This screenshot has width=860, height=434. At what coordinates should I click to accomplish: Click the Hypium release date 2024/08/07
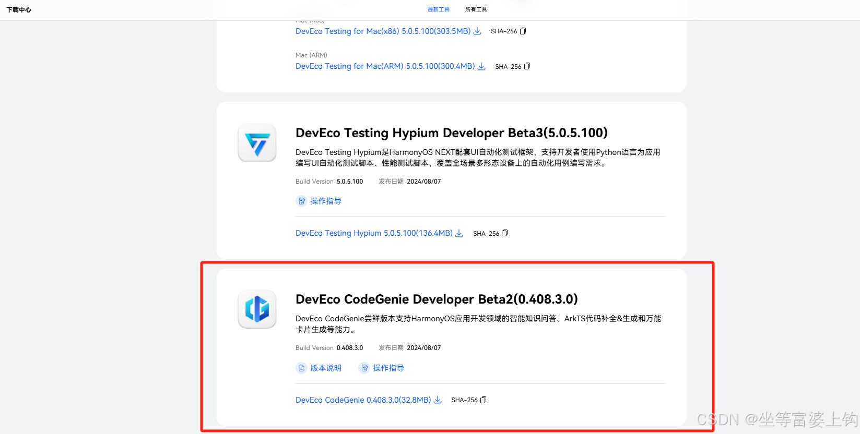424,182
